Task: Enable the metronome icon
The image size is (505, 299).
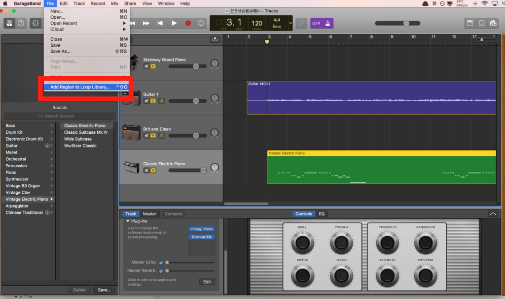Action: tap(327, 23)
